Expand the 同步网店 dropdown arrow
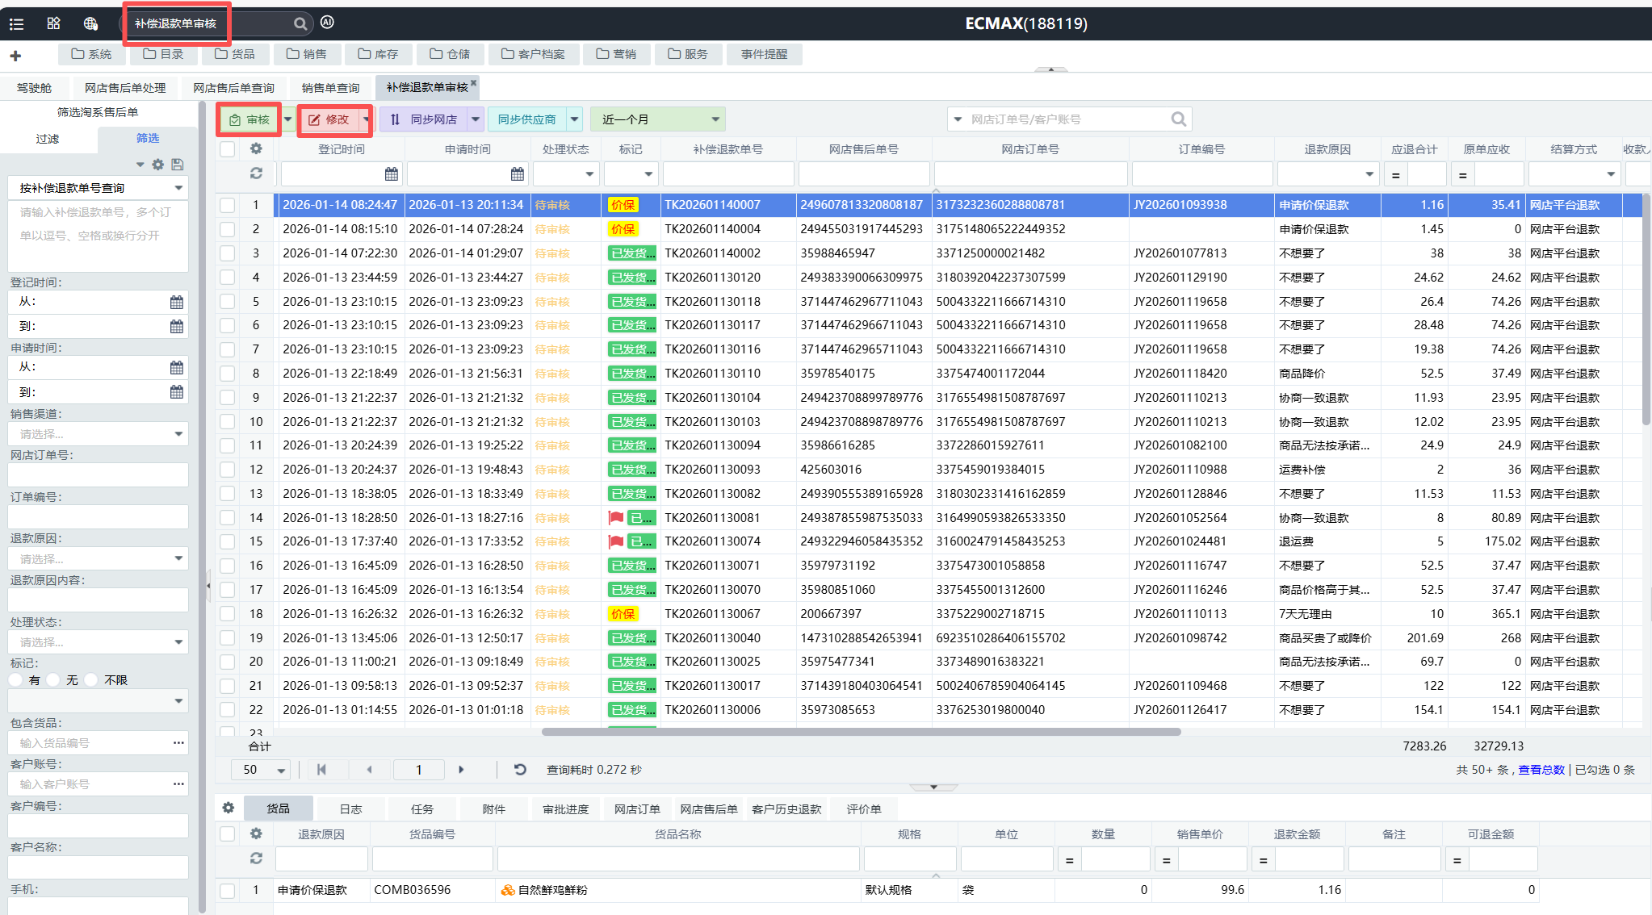This screenshot has width=1652, height=915. 476,119
